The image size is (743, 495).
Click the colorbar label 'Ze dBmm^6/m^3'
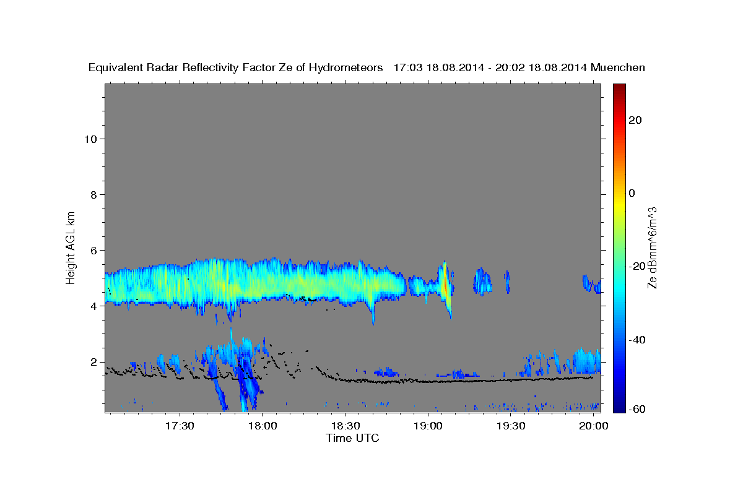(x=652, y=247)
